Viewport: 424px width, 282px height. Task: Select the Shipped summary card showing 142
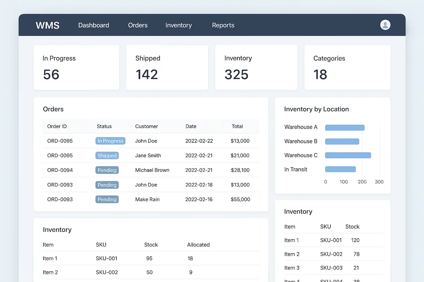pos(167,67)
